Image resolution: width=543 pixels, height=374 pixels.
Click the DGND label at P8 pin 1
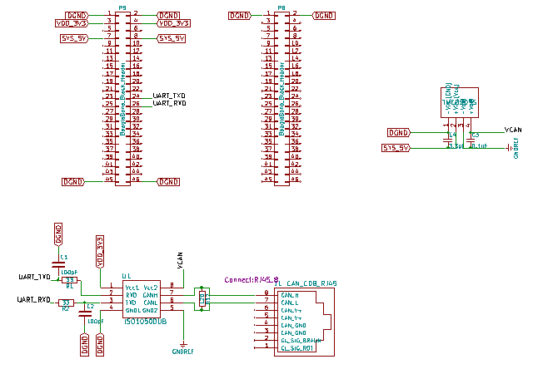coord(240,15)
